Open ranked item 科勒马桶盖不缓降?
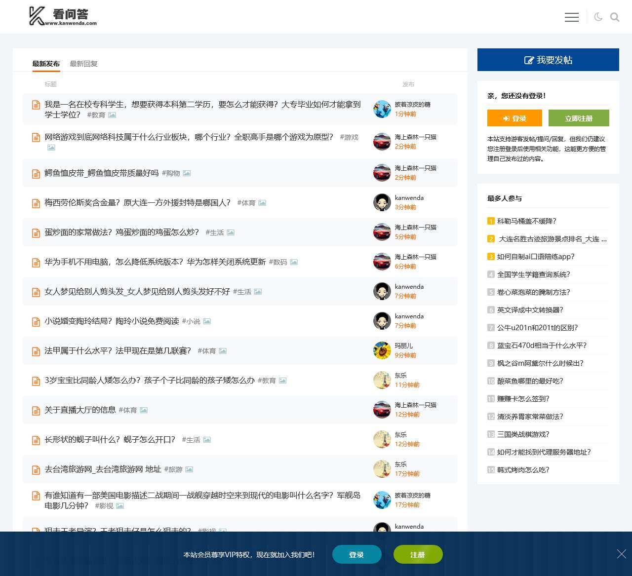The width and height of the screenshot is (632, 576). [527, 221]
